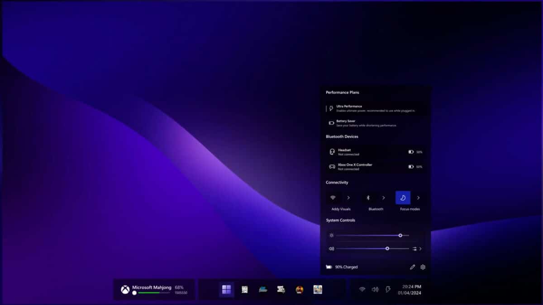The height and width of the screenshot is (305, 543).
Task: Toggle the Bluetooth connectivity tile
Action: 368,197
